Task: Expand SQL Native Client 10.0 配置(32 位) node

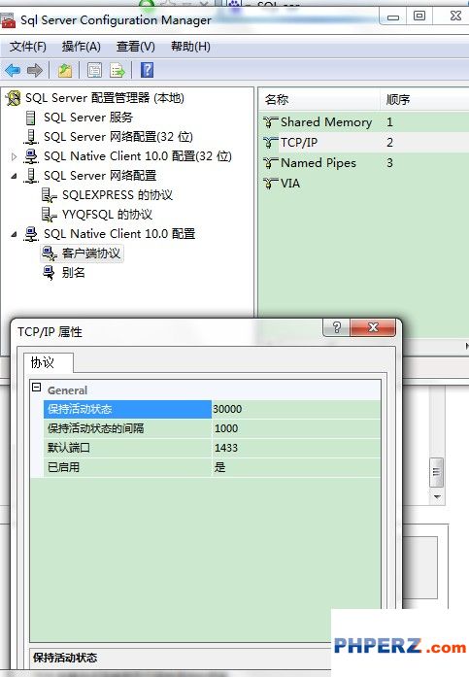Action: coord(14,156)
